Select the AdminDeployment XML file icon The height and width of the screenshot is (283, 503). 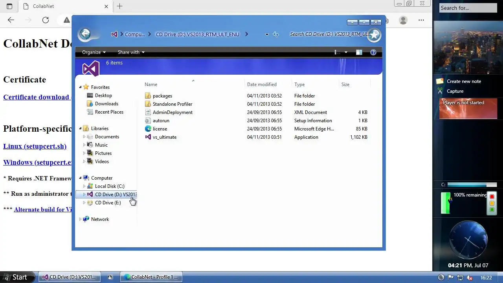(148, 112)
